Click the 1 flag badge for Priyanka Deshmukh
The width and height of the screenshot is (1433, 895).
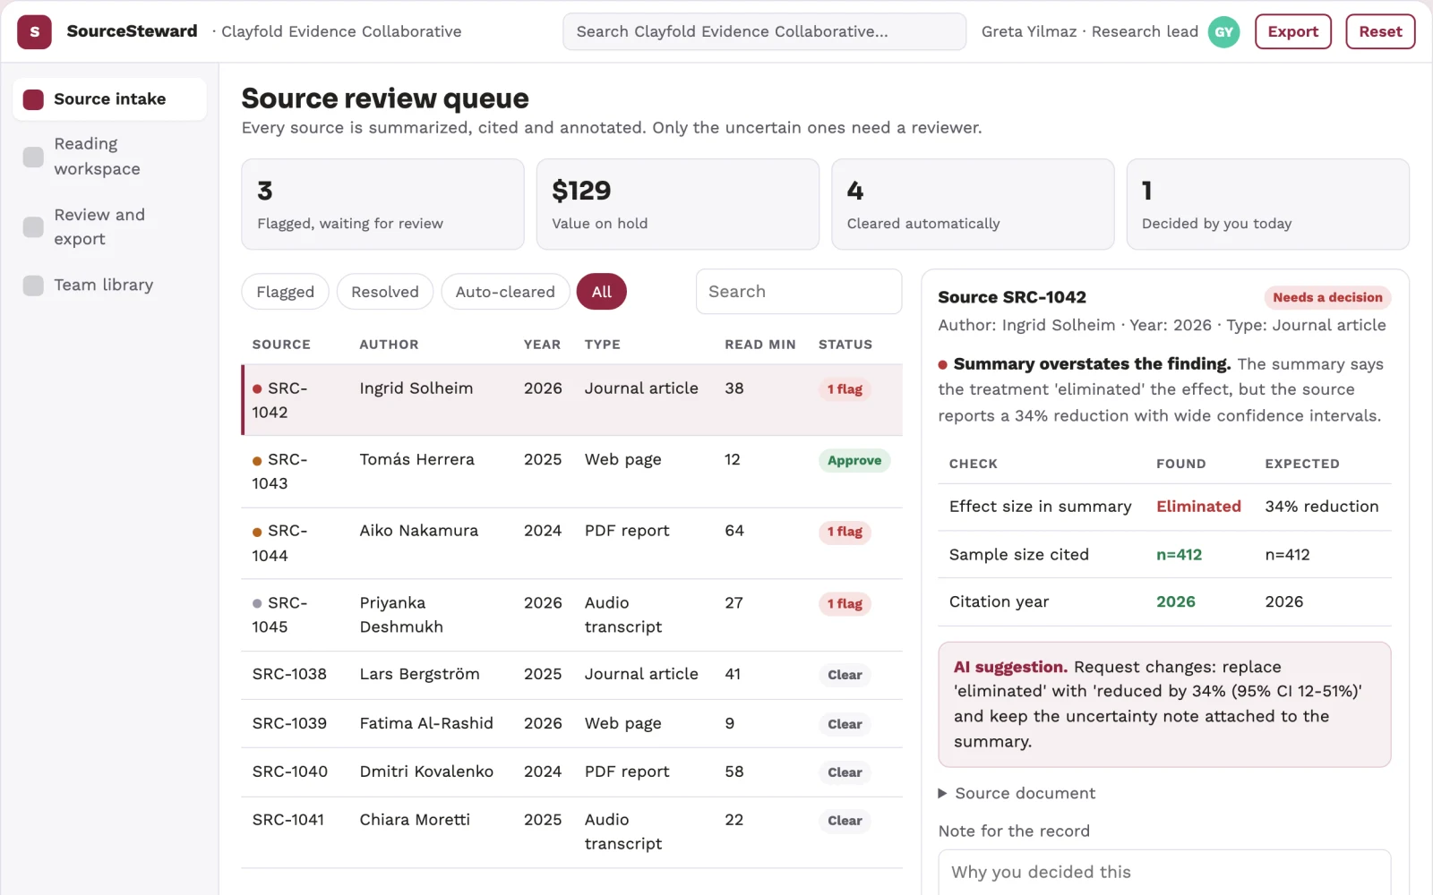click(845, 604)
